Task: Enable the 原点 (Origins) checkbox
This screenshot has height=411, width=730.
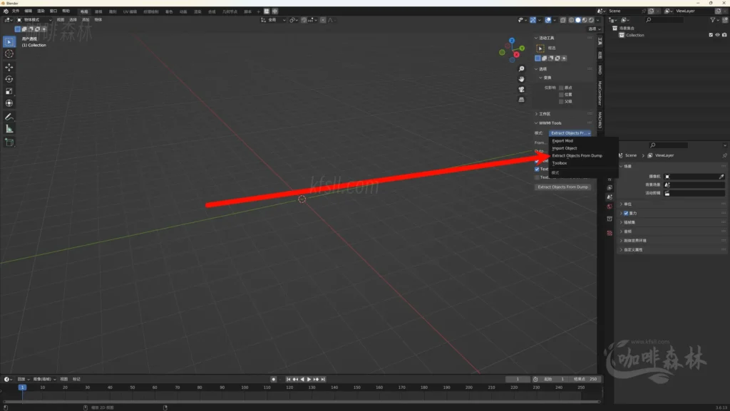Action: click(x=561, y=88)
